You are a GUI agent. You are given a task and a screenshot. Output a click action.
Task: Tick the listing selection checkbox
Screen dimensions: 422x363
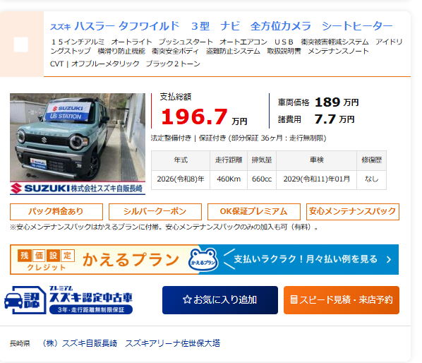[21, 44]
